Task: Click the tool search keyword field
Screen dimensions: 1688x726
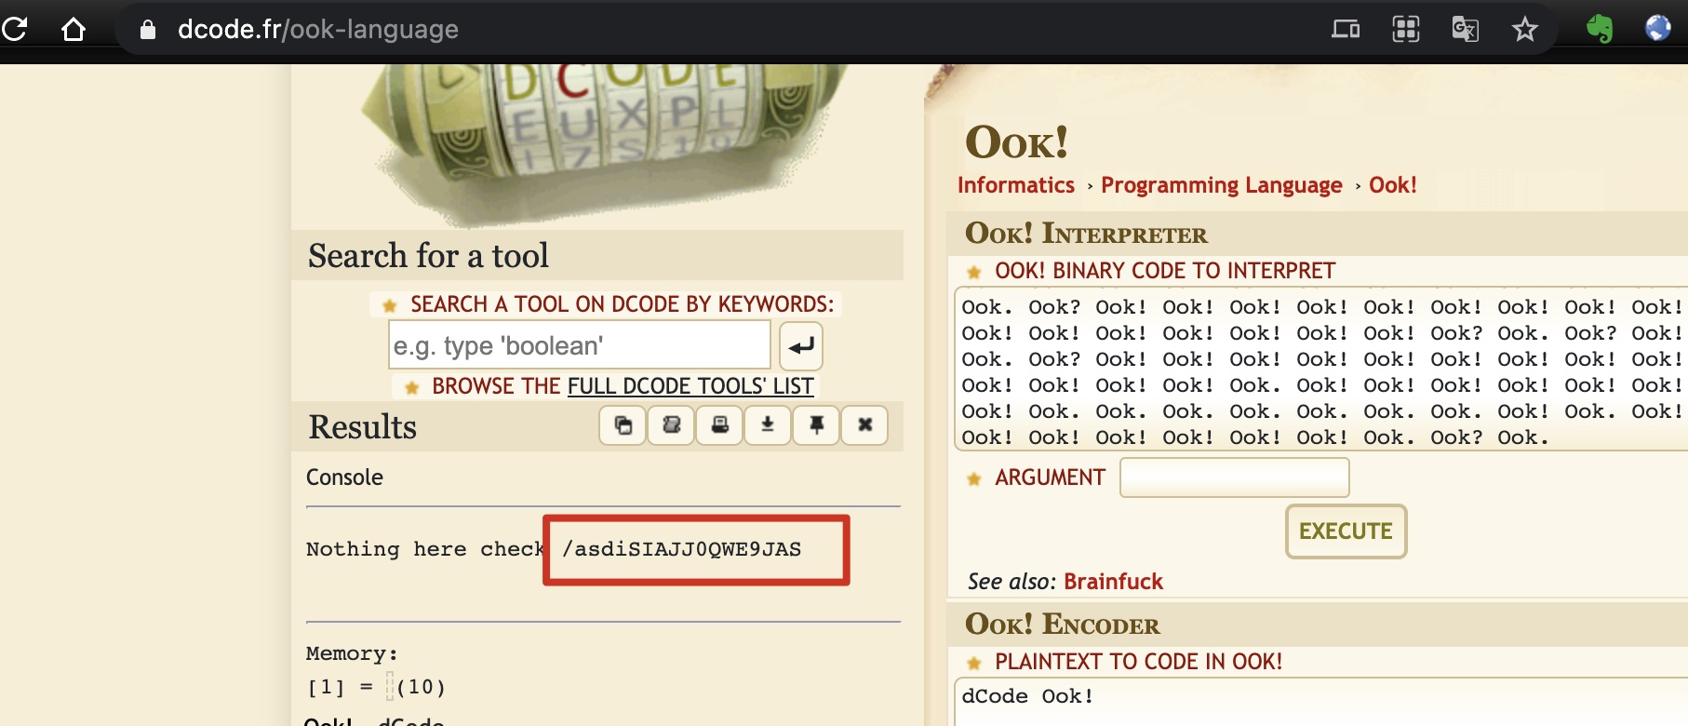Action: pyautogui.click(x=579, y=345)
